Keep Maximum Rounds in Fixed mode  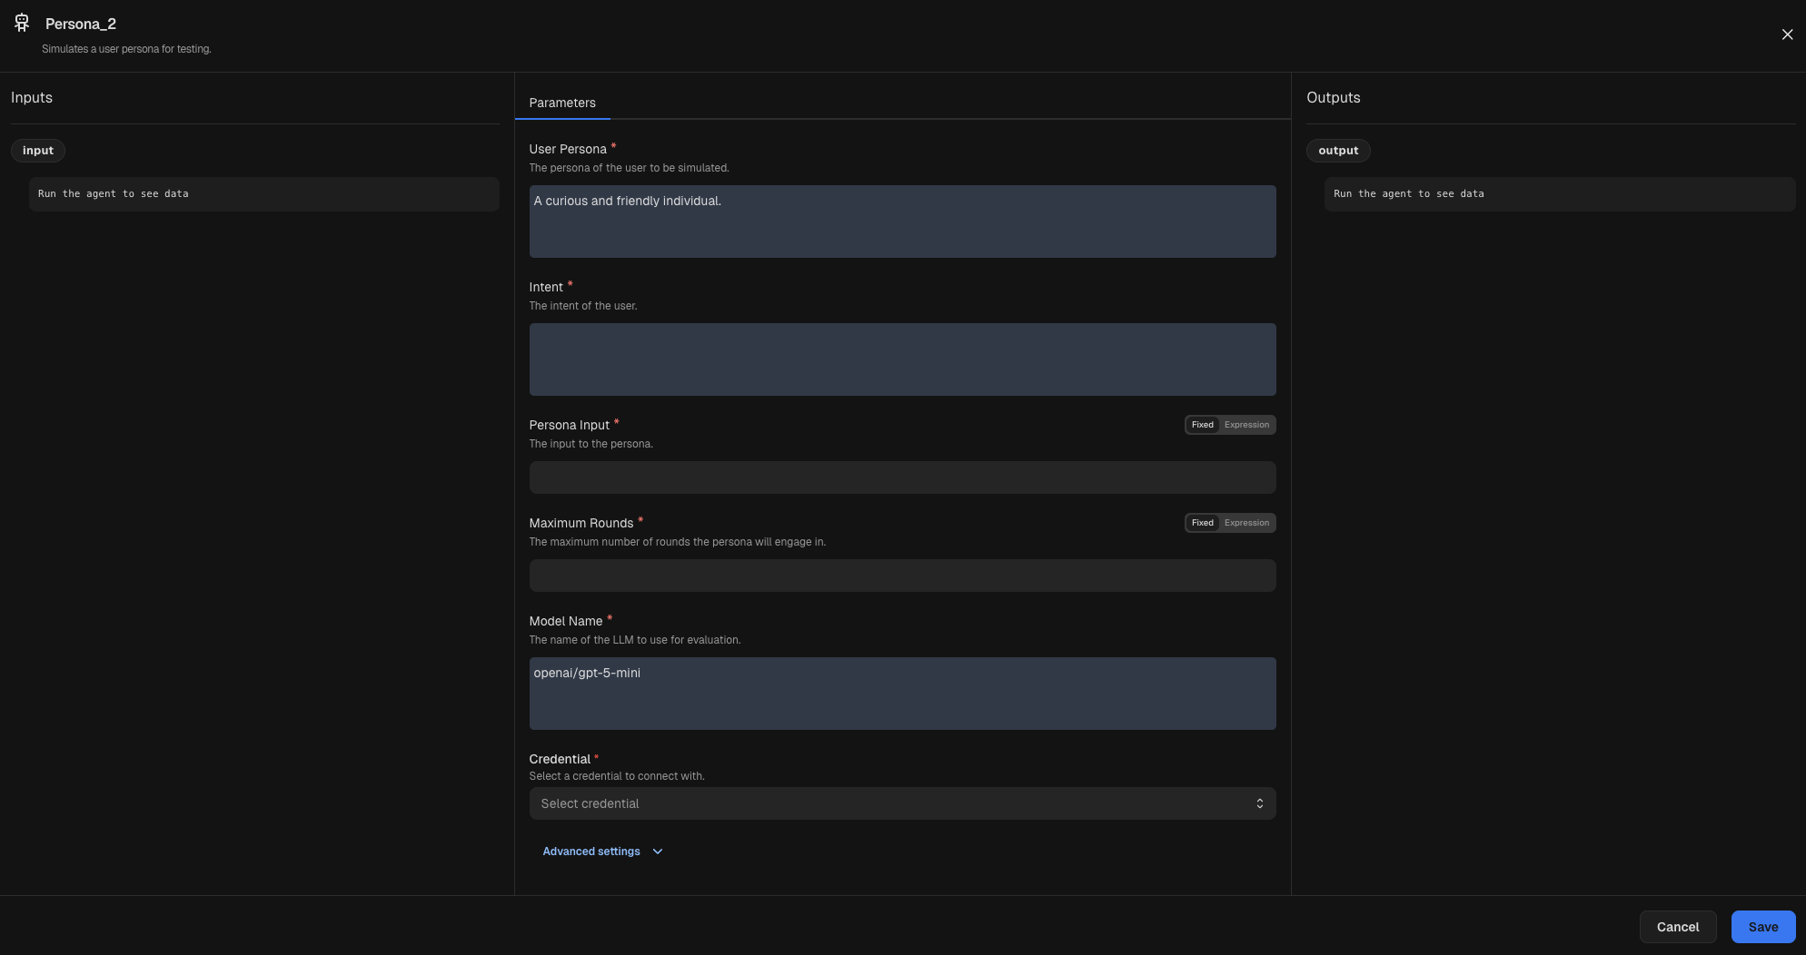click(1202, 522)
